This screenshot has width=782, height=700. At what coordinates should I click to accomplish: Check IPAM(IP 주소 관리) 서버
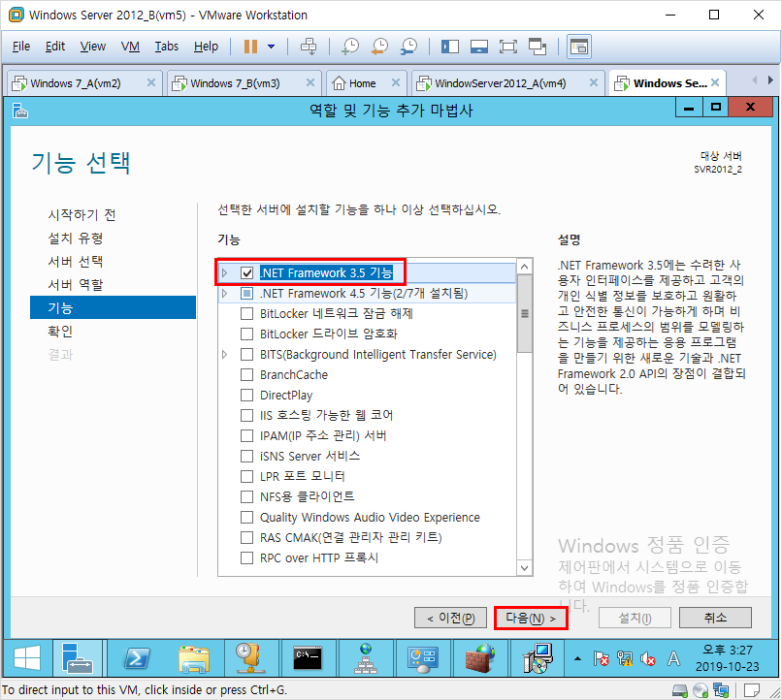246,436
